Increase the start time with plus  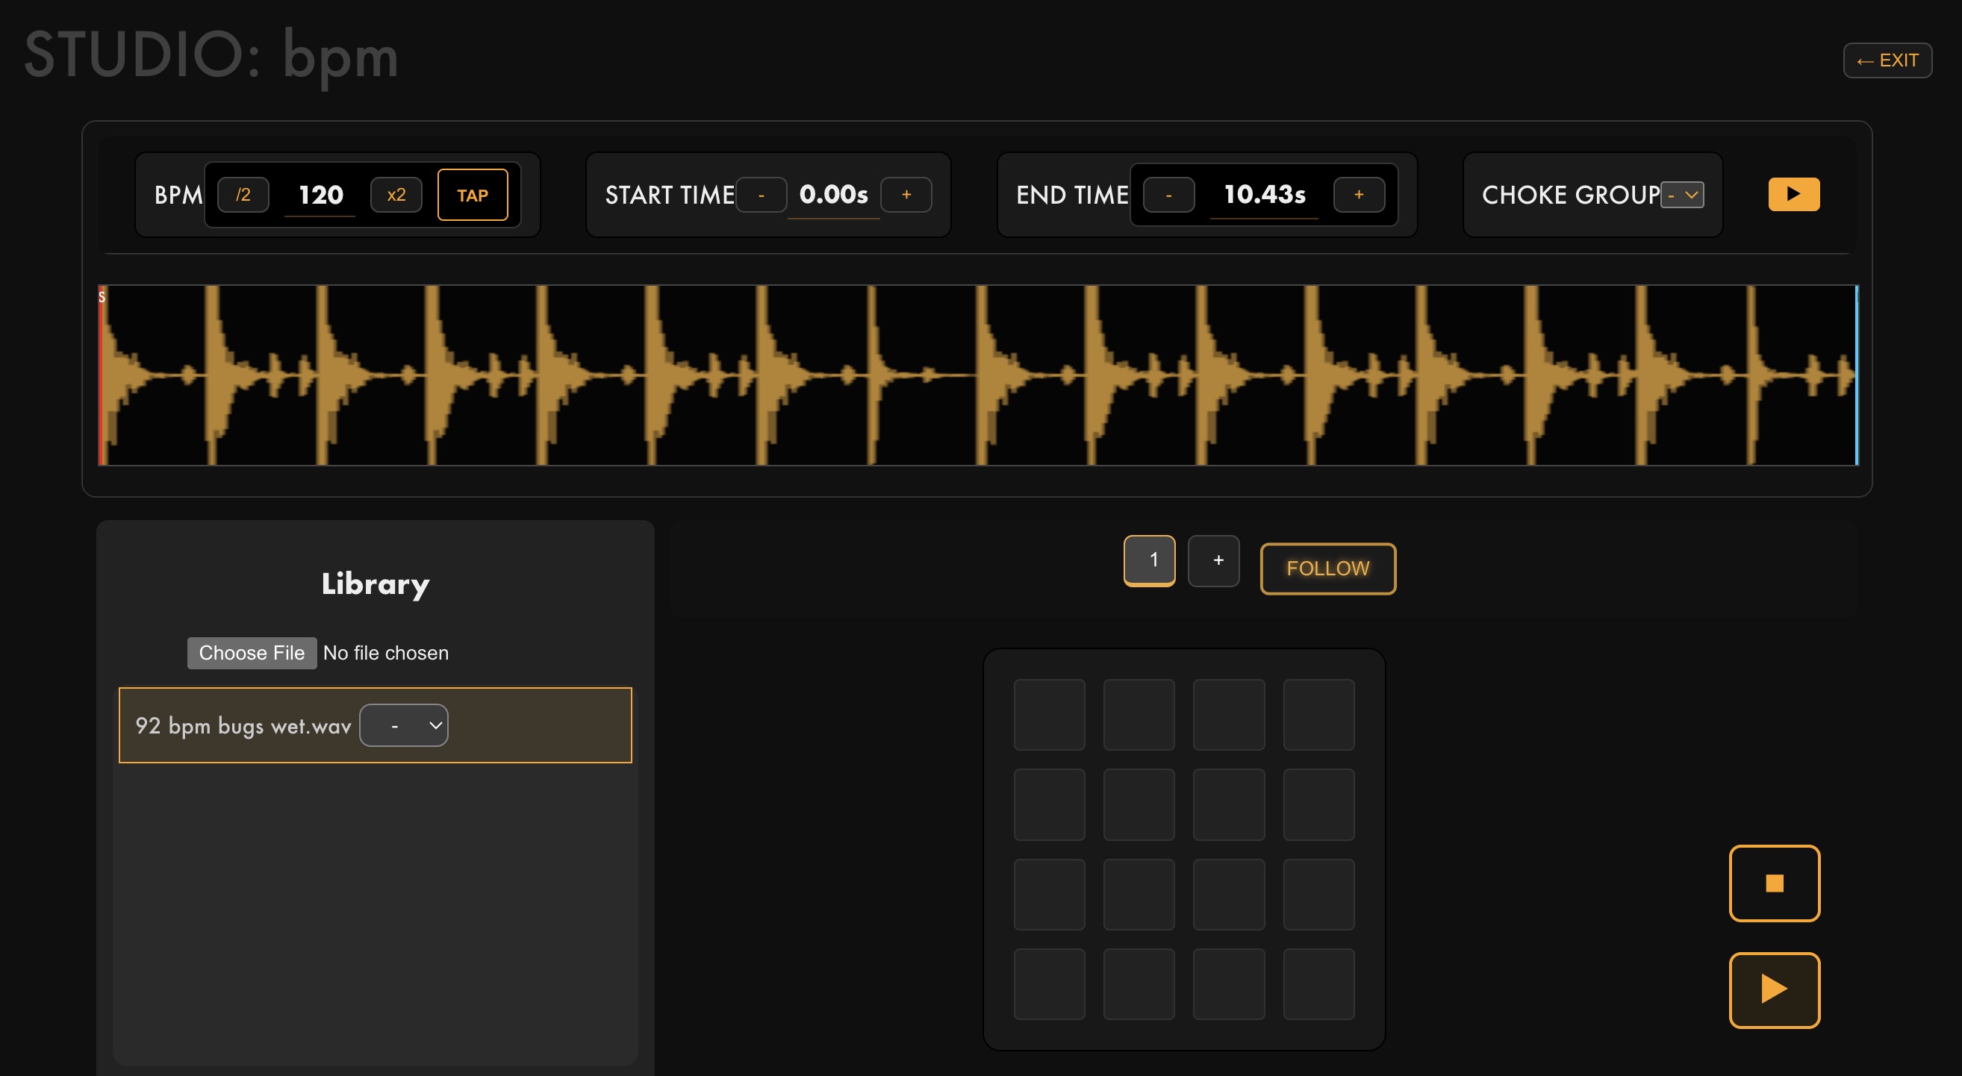point(906,195)
